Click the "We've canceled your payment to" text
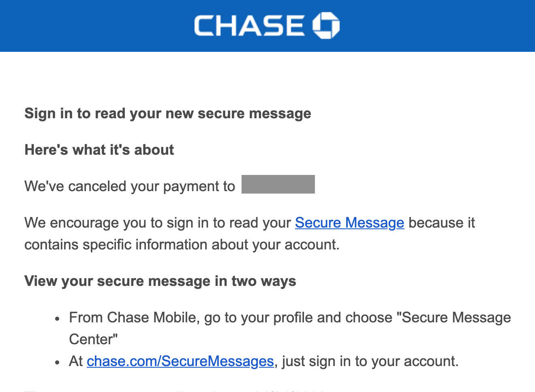535x392 pixels. pos(130,186)
